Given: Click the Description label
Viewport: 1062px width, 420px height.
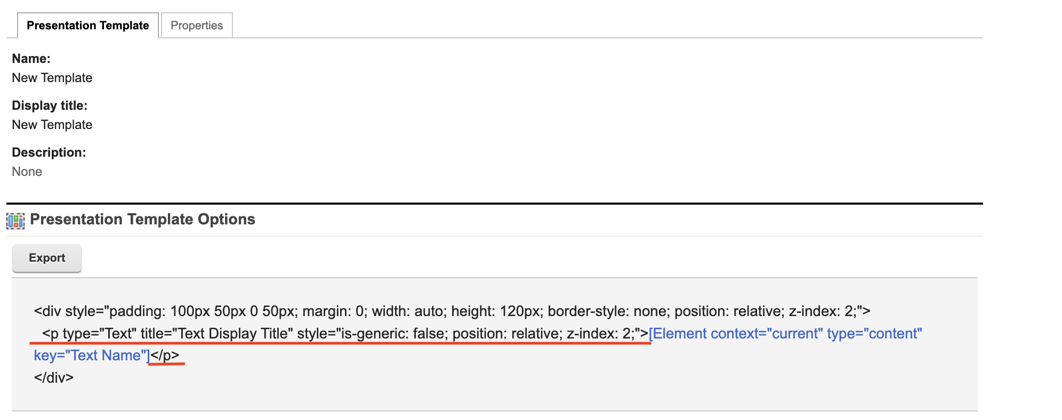Looking at the screenshot, I should [49, 152].
